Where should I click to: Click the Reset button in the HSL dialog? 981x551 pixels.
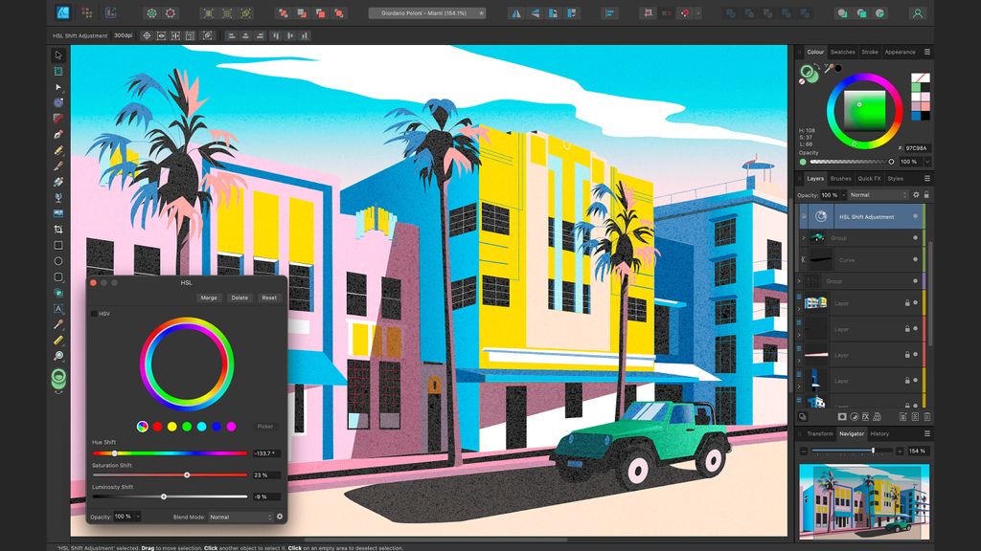click(269, 298)
